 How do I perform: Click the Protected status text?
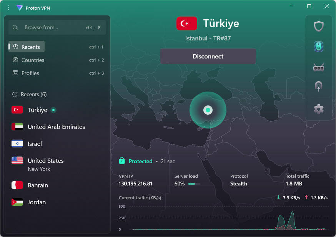click(141, 161)
